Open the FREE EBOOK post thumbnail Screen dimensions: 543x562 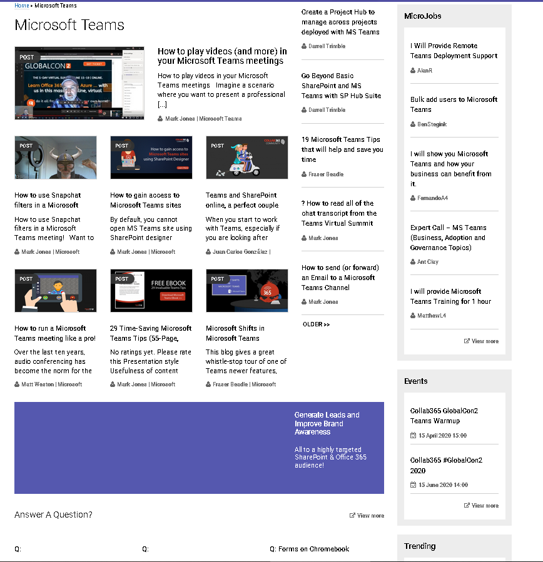click(151, 291)
